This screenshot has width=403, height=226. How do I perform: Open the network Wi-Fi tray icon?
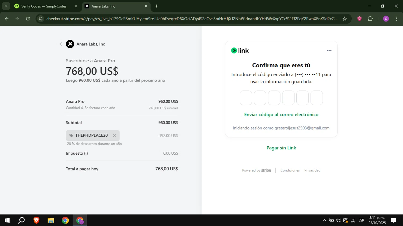[353, 220]
